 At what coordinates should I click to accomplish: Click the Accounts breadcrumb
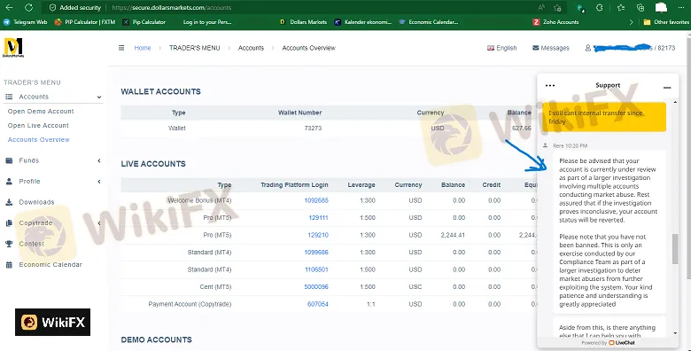click(251, 48)
